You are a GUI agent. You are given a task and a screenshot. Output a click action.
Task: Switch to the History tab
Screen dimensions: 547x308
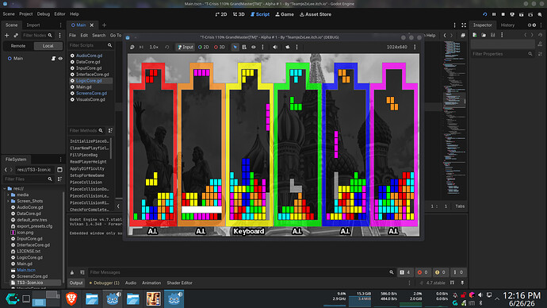(507, 25)
